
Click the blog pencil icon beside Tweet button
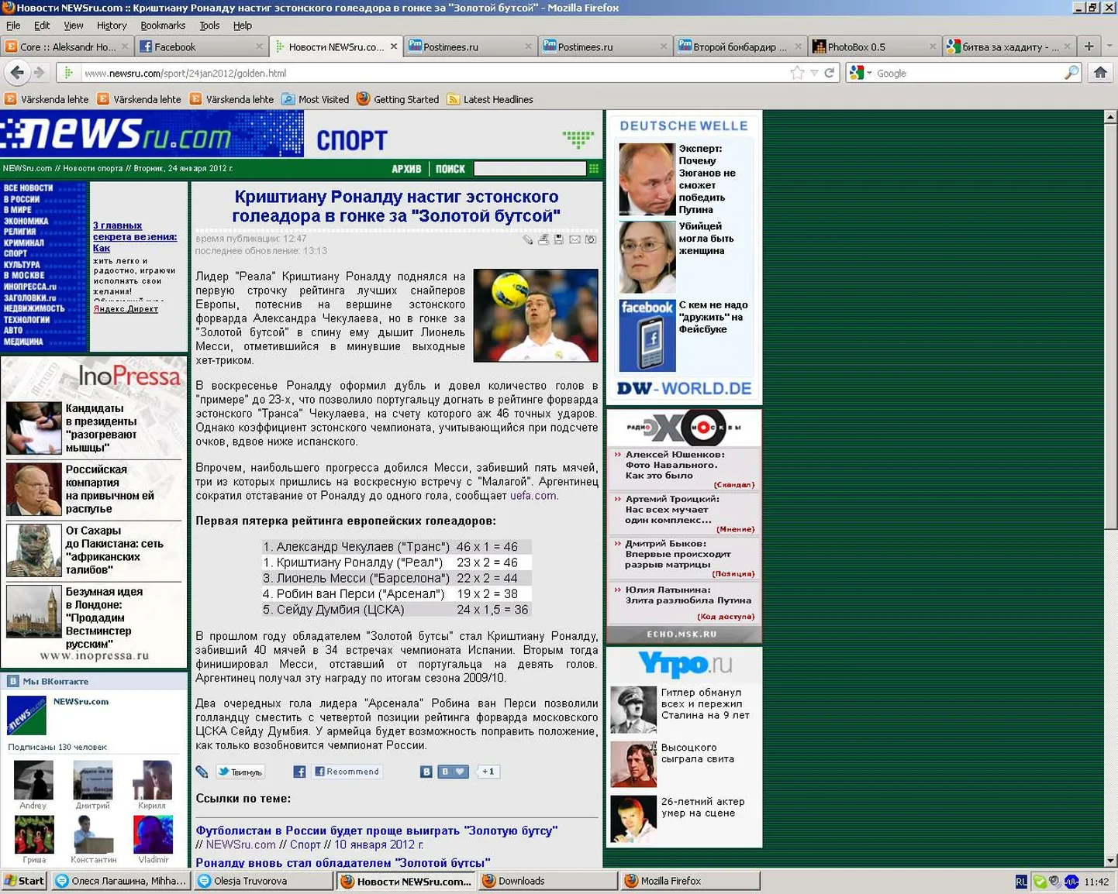[202, 772]
